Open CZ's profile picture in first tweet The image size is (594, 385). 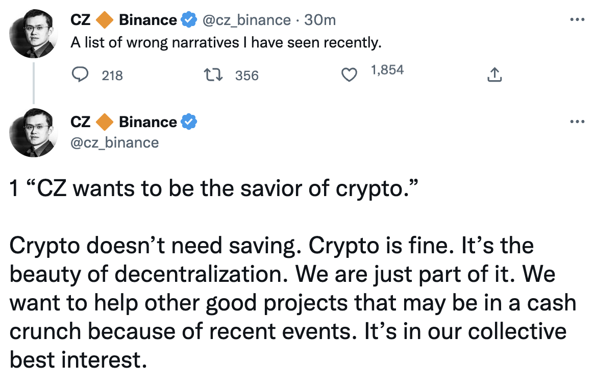[33, 33]
